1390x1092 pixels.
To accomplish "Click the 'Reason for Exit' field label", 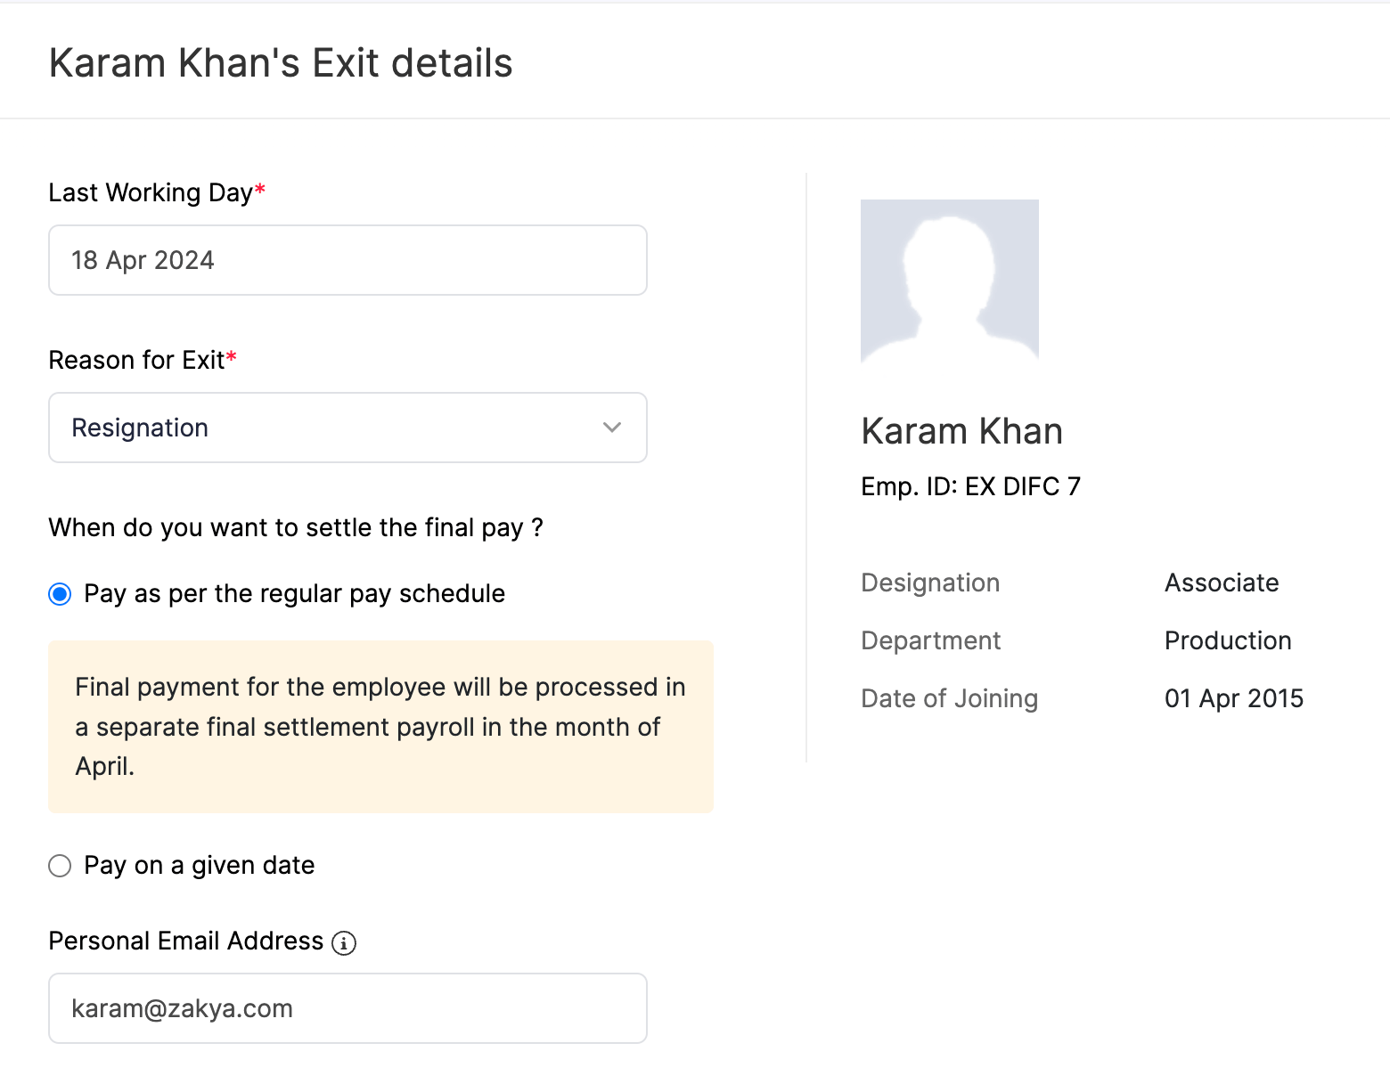I will [x=136, y=360].
